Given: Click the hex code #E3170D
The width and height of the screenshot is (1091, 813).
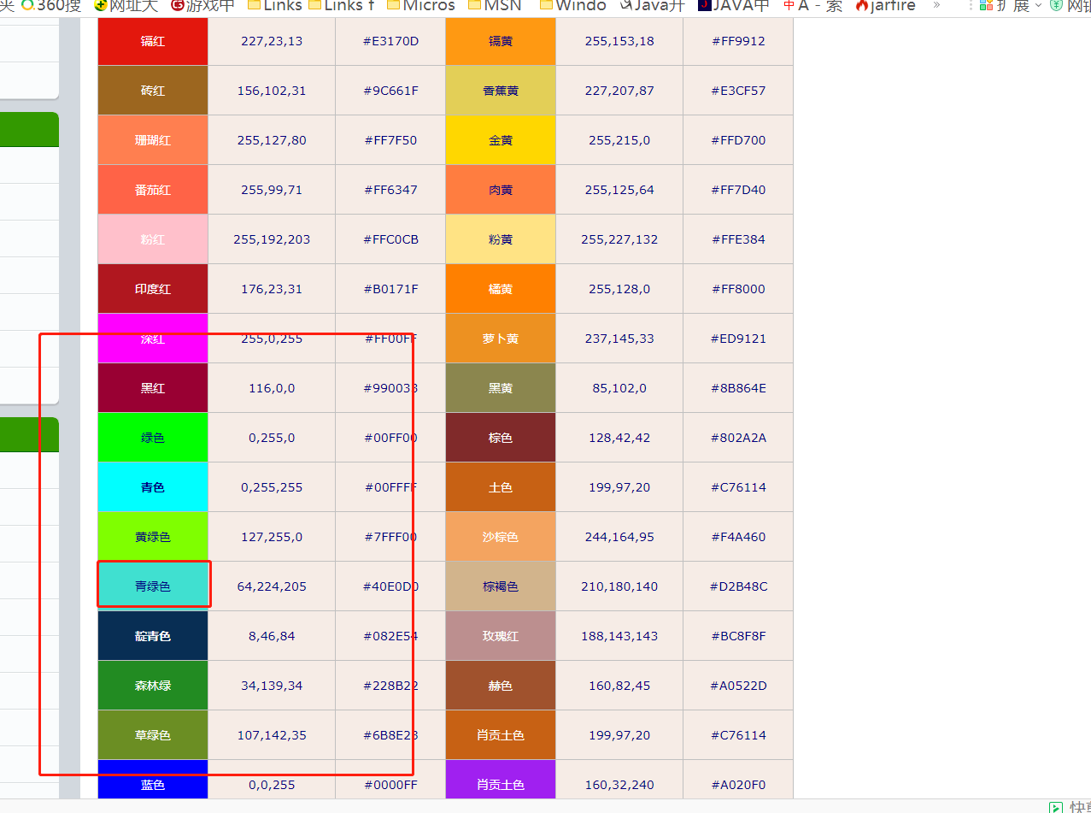Looking at the screenshot, I should (x=391, y=41).
